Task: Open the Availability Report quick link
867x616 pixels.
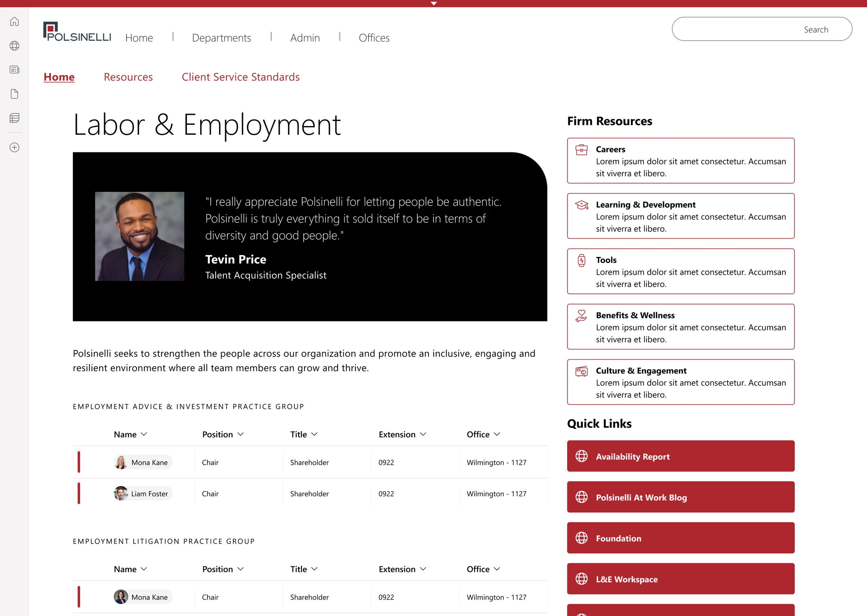Action: point(681,456)
